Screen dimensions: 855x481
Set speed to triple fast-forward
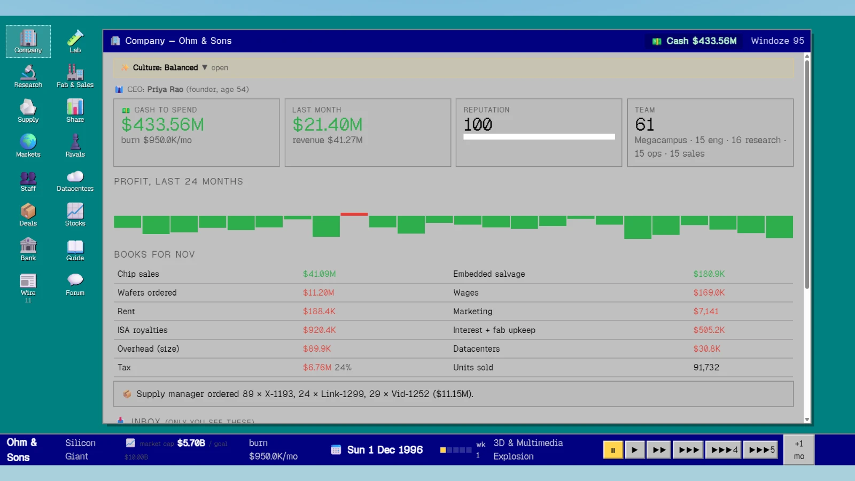point(689,450)
